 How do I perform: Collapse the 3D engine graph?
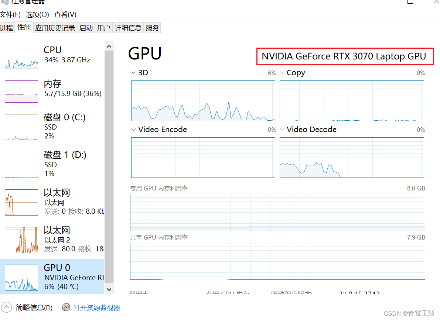click(x=133, y=72)
